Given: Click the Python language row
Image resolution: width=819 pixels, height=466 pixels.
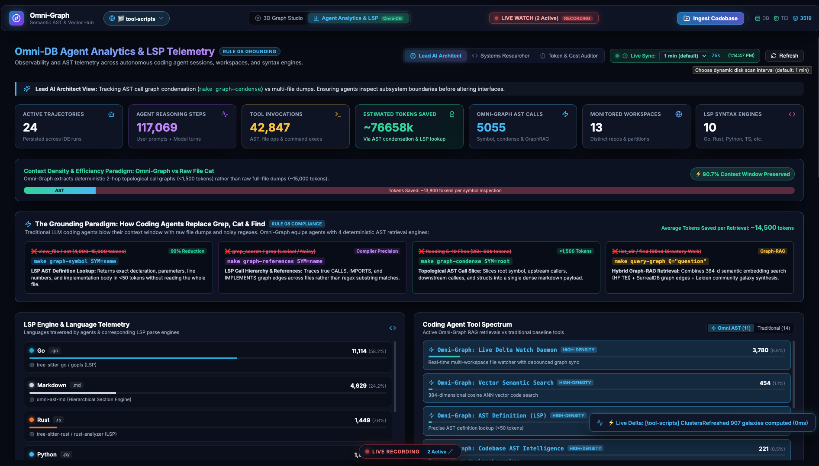Looking at the screenshot, I should pos(208,453).
